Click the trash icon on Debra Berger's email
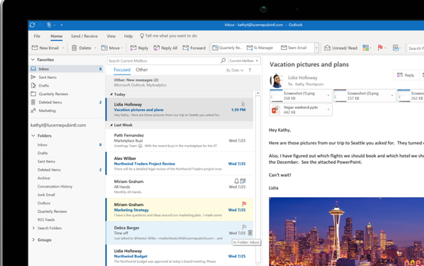Image resolution: width=424 pixels, height=266 pixels. click(x=250, y=233)
